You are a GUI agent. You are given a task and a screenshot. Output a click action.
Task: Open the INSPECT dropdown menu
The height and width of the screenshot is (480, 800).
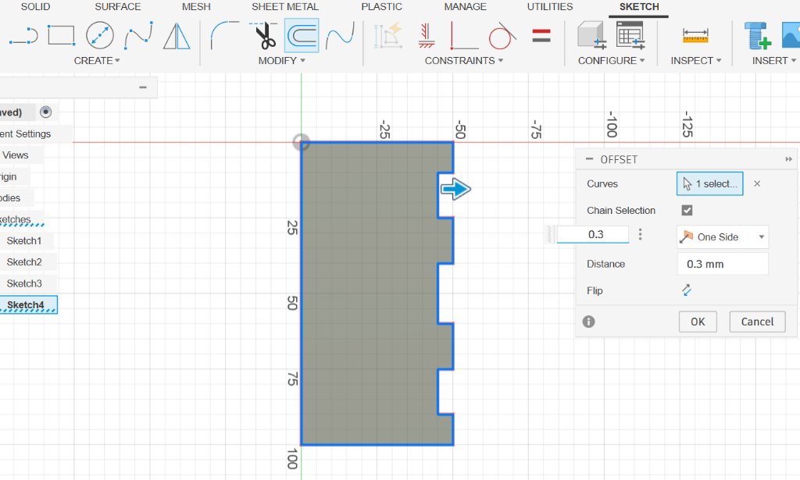pos(696,61)
